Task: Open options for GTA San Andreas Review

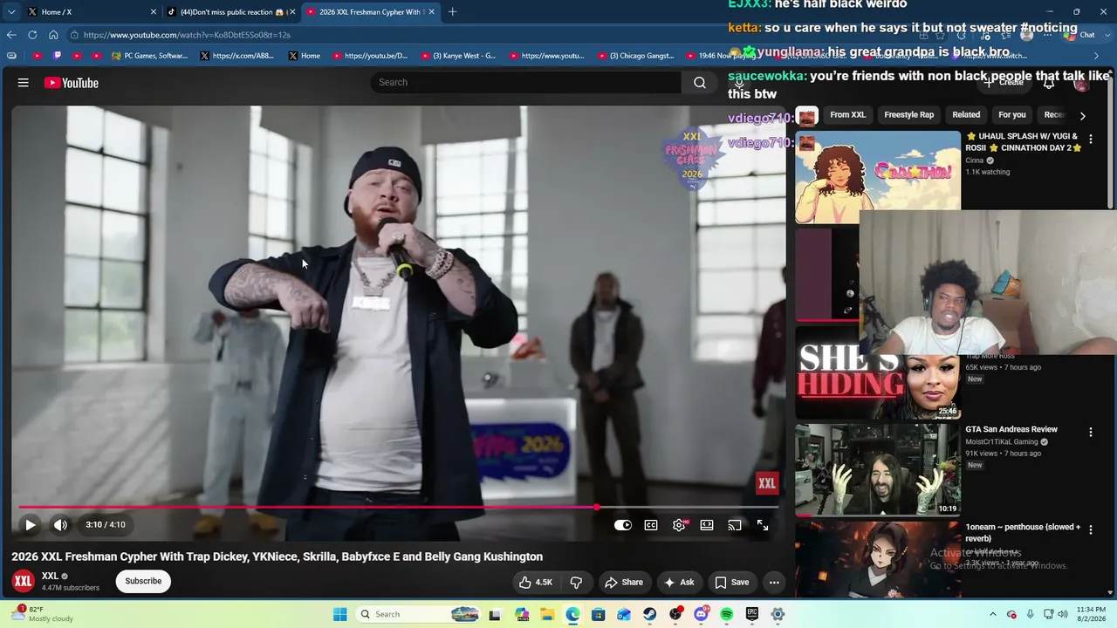Action: click(x=1090, y=432)
